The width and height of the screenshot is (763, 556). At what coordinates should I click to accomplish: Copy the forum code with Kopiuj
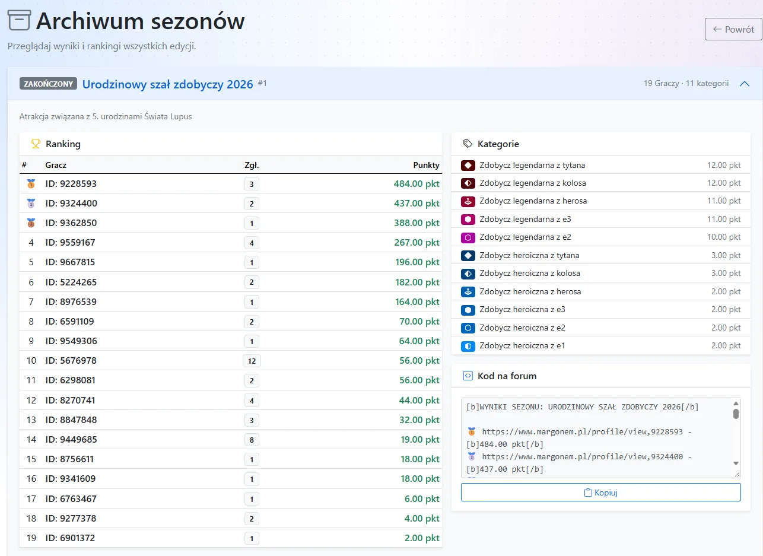(x=601, y=493)
